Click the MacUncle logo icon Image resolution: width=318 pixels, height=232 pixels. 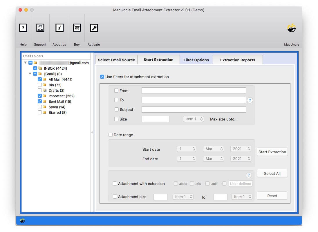coord(291,28)
